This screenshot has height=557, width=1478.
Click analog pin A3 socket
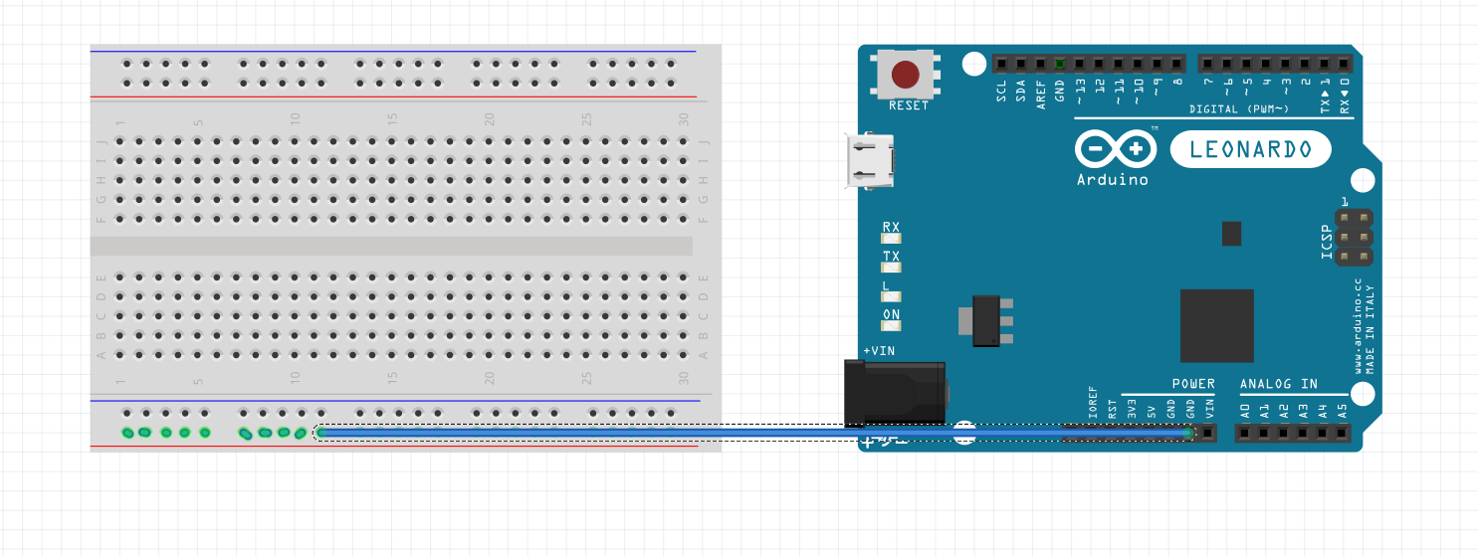(1304, 433)
